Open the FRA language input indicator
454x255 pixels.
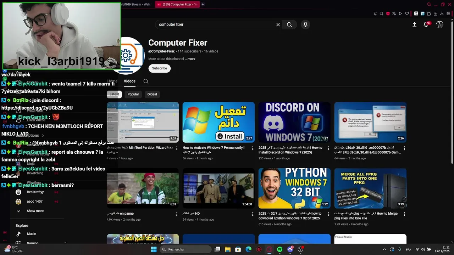pos(409,249)
